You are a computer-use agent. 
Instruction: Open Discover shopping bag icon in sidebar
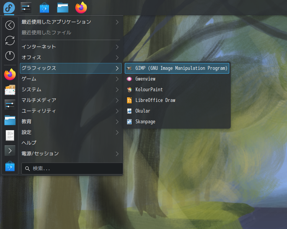click(10, 166)
